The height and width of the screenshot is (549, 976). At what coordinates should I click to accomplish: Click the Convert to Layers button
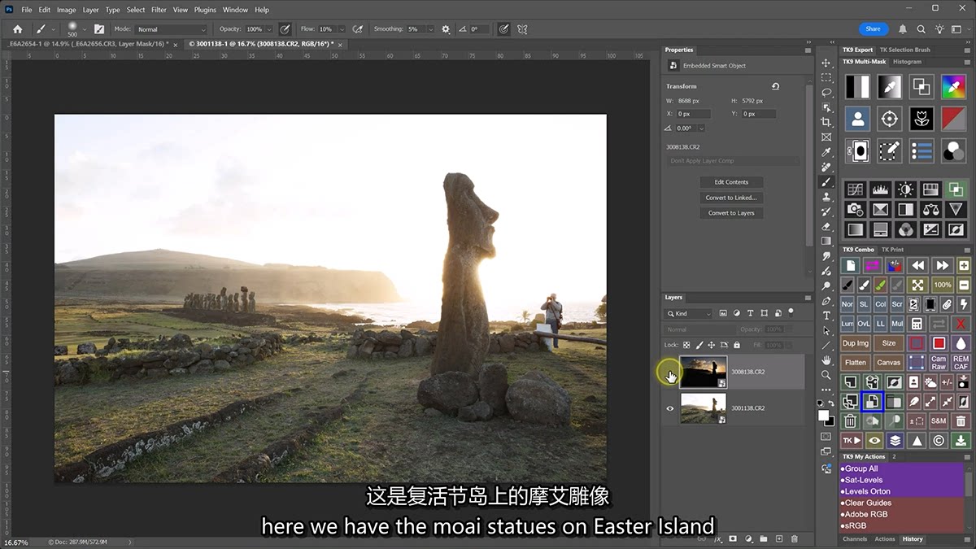[731, 213]
